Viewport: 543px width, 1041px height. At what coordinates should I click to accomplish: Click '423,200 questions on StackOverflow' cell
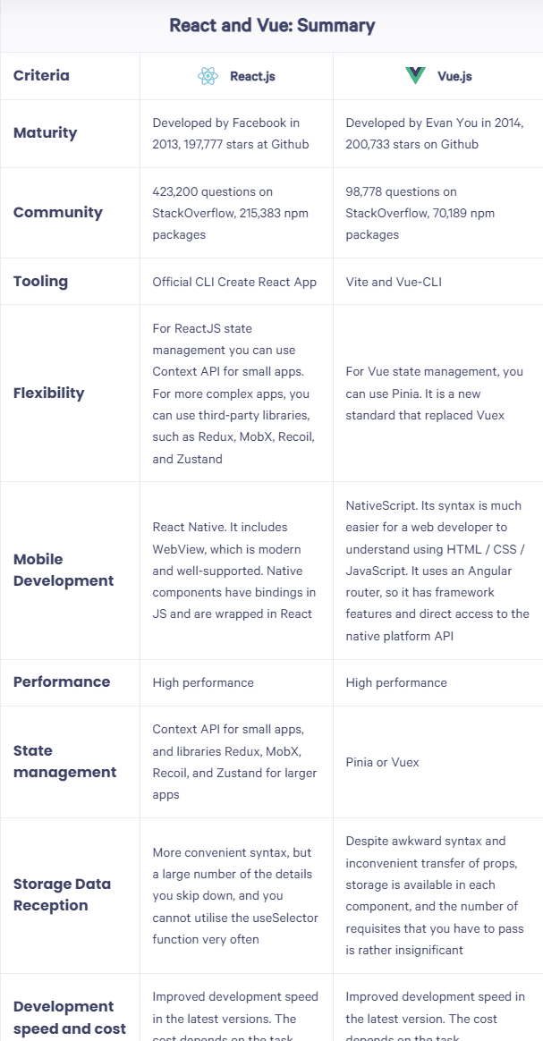coord(214,202)
